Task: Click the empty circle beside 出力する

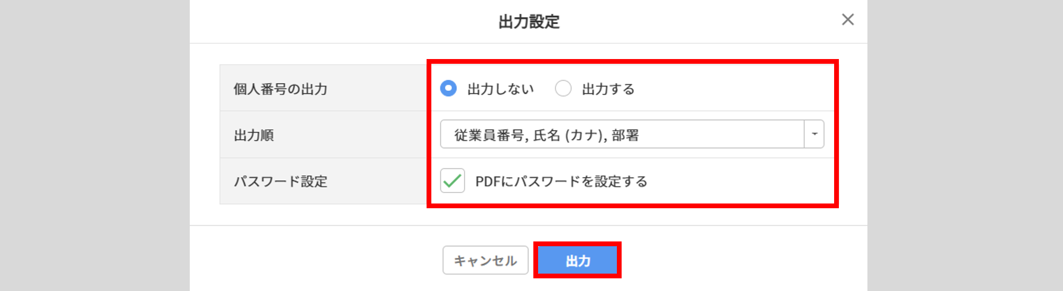Action: tap(563, 89)
